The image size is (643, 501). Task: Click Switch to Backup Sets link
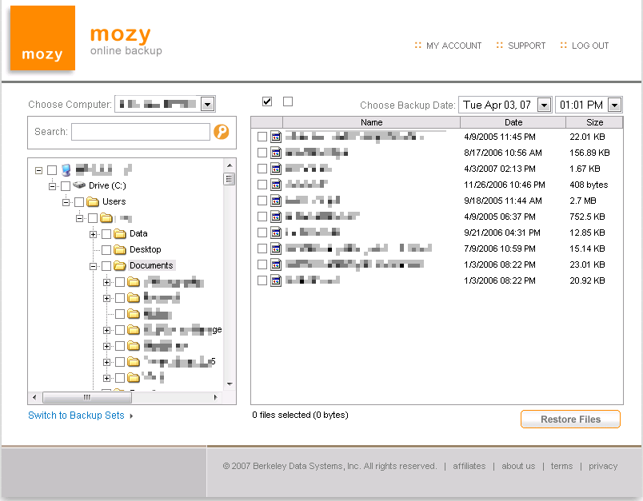pos(76,416)
